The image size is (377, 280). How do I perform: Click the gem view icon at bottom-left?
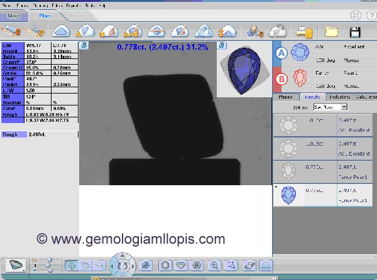pyautogui.click(x=18, y=266)
